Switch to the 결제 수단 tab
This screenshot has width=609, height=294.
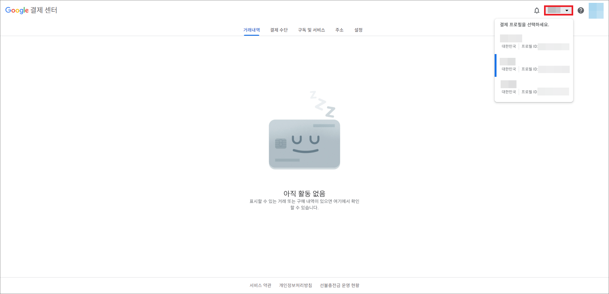tap(279, 30)
